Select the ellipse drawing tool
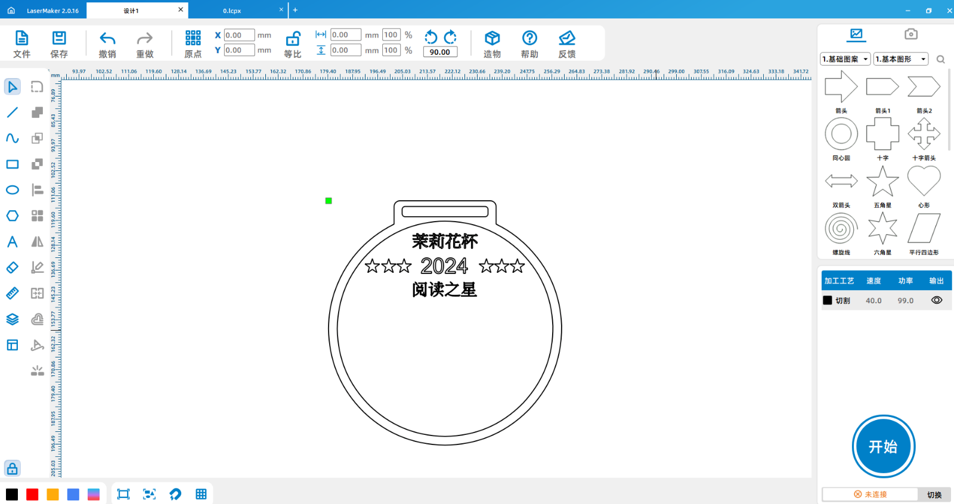 pos(13,190)
